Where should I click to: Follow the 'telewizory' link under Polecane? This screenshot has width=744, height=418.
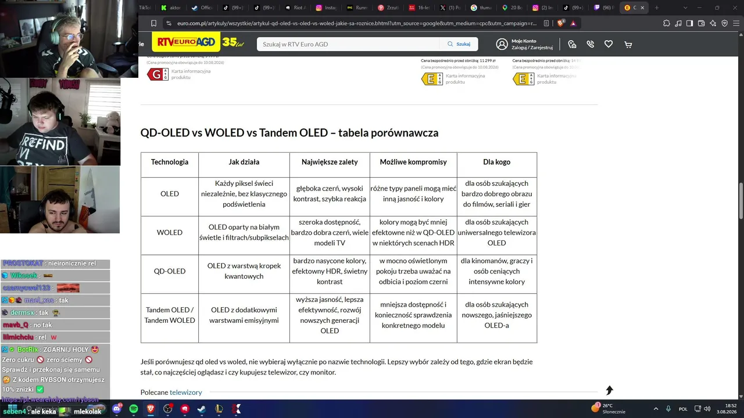pyautogui.click(x=186, y=392)
